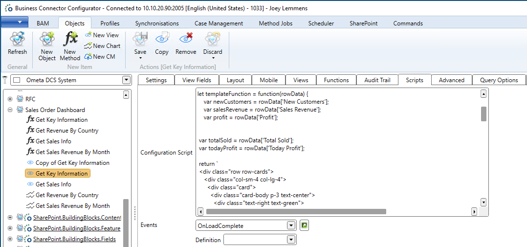Expand the SharePoint.BuildingBlocks.Feature node

pyautogui.click(x=10, y=228)
